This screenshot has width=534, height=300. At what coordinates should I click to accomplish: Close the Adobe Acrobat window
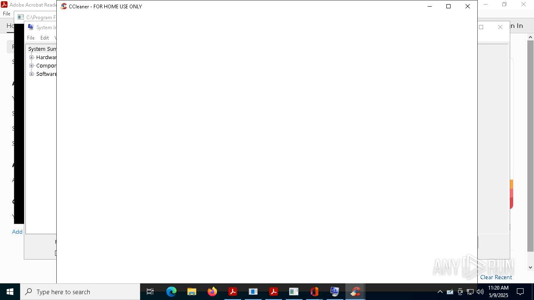[x=524, y=5]
